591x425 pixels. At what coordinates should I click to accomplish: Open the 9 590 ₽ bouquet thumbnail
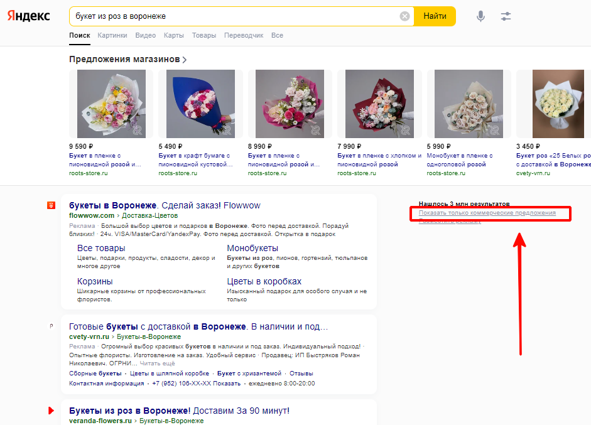pyautogui.click(x=111, y=104)
